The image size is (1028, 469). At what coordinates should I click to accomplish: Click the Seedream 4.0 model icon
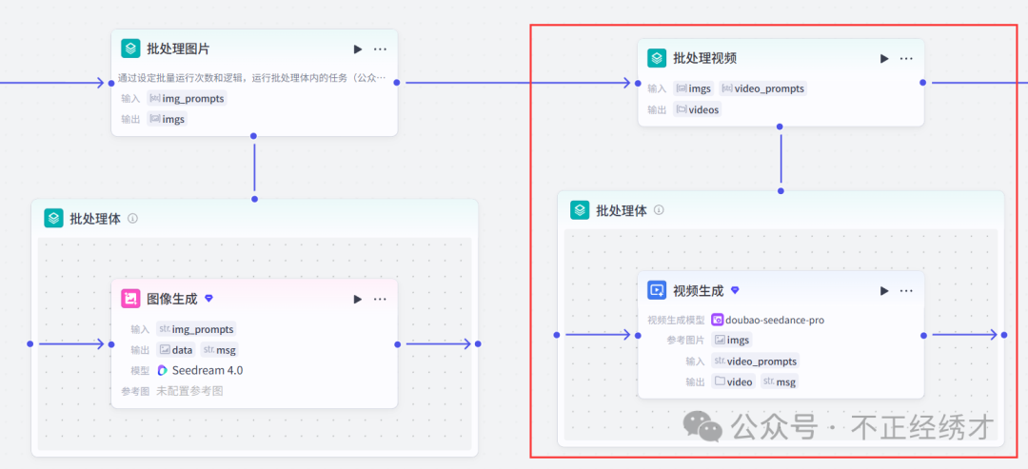point(163,371)
